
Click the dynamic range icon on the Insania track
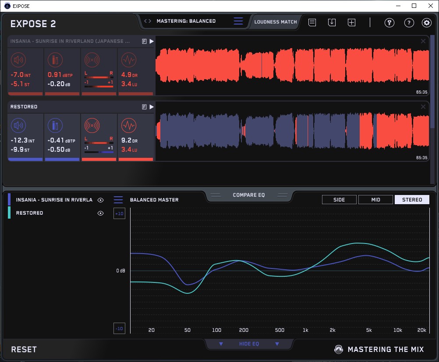(x=128, y=60)
